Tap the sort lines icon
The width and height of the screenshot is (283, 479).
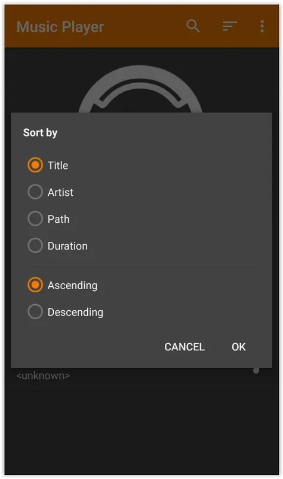pos(230,26)
